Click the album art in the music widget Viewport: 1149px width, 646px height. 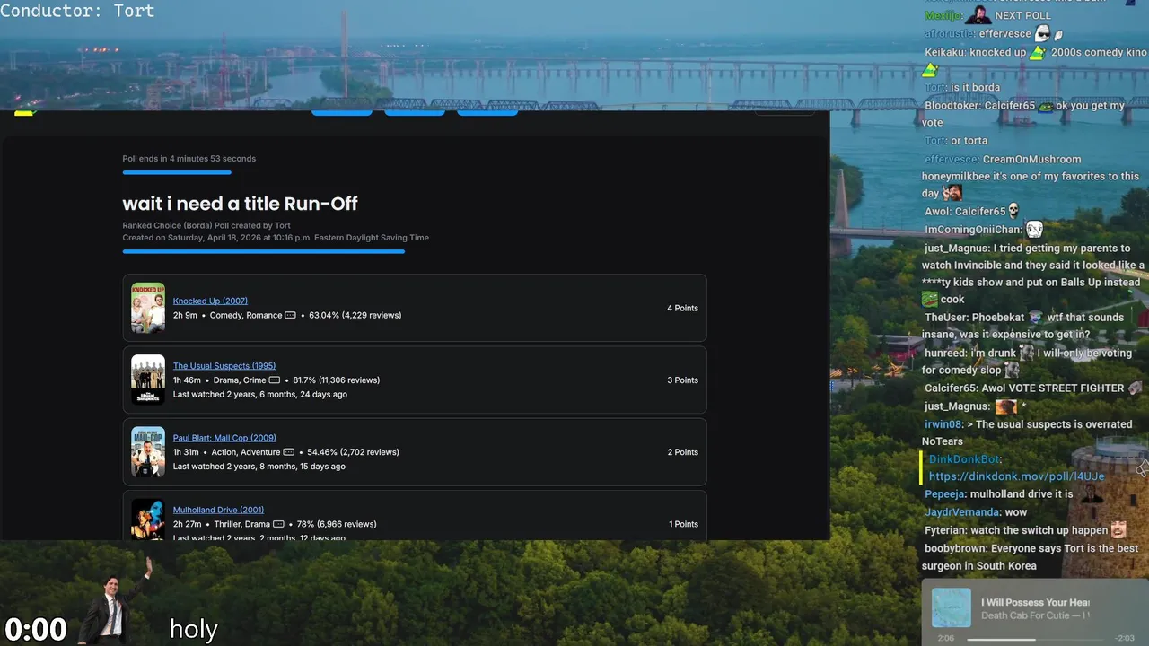coord(952,607)
